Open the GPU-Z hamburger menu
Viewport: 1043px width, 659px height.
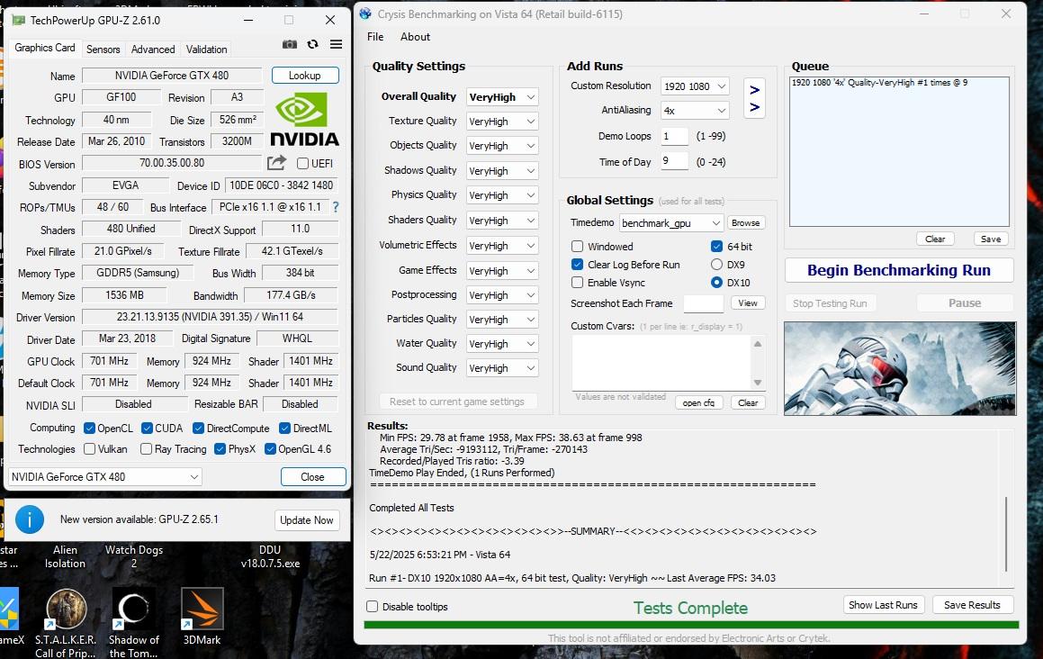coord(336,45)
